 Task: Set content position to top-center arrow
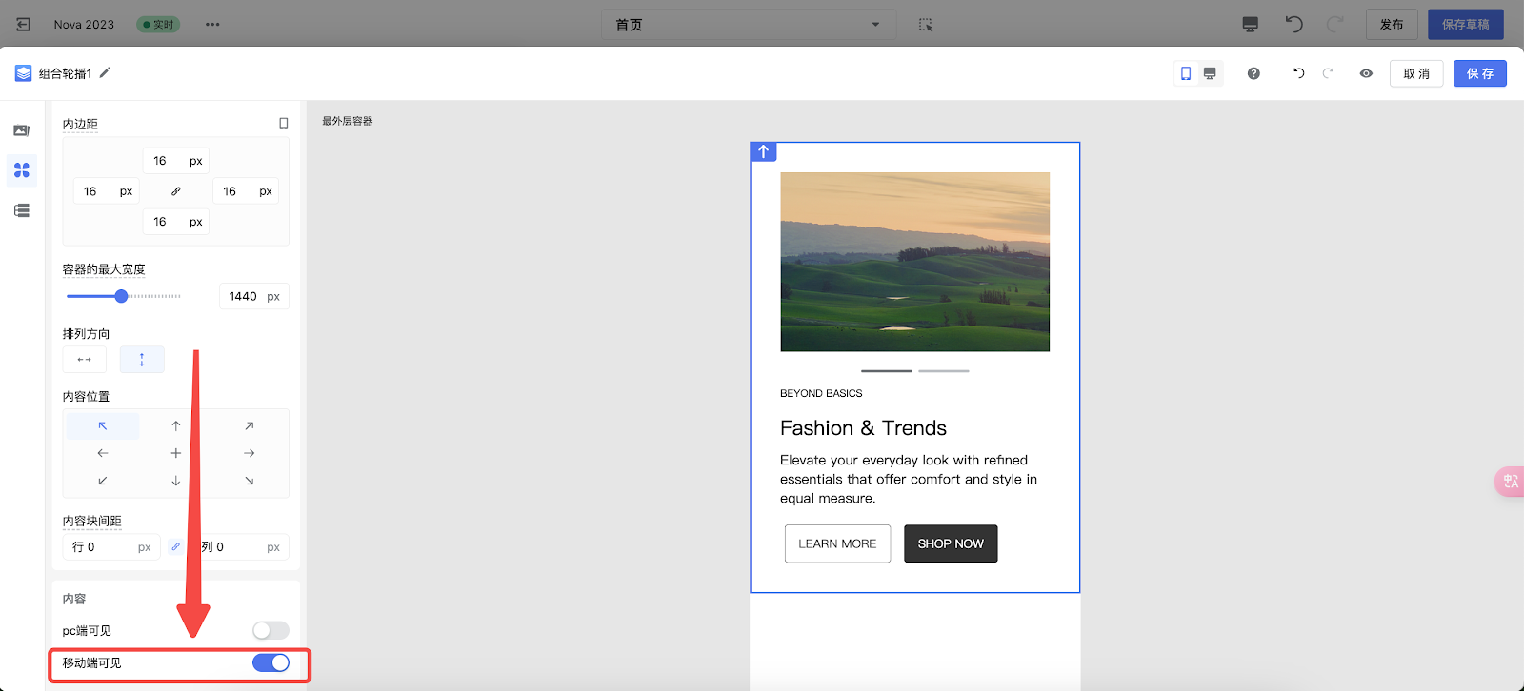(175, 425)
